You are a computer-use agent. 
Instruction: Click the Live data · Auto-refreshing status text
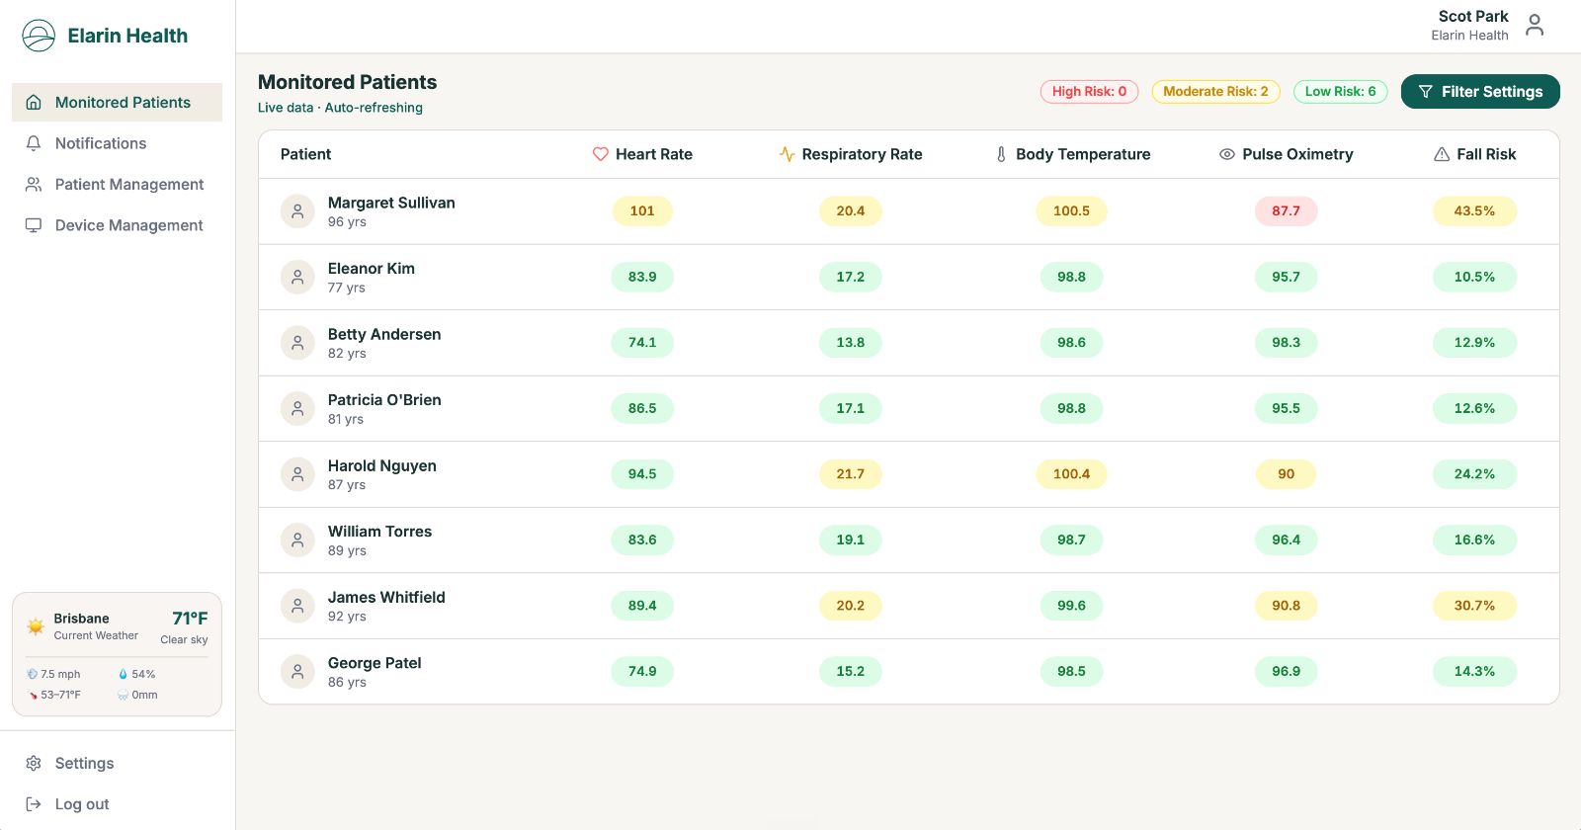click(x=340, y=108)
